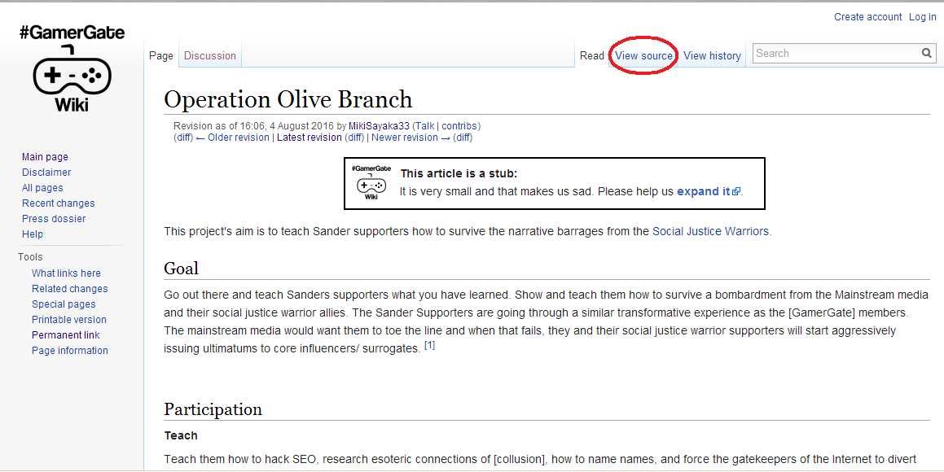Click diff link after Newer revision
This screenshot has height=472, width=944.
(463, 138)
